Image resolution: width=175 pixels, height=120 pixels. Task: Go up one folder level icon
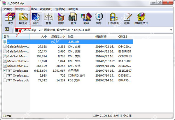point(7,29)
